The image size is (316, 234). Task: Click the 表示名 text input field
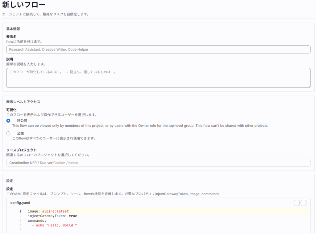tap(158, 49)
